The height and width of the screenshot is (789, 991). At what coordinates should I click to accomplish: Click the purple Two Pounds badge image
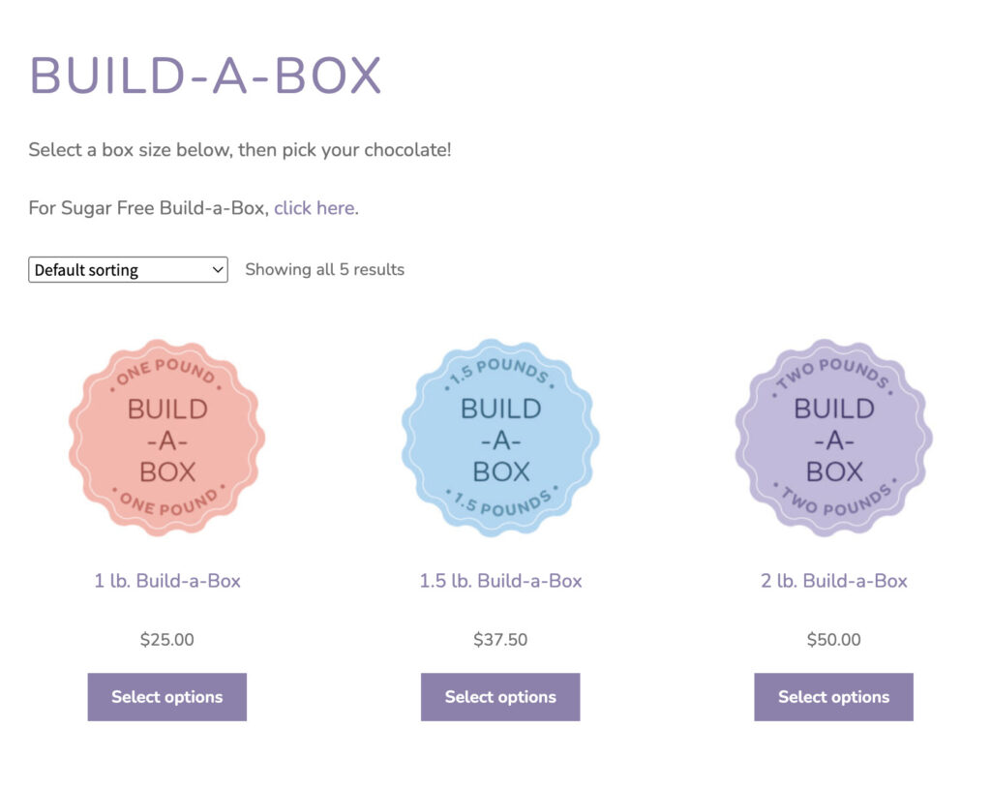(833, 438)
